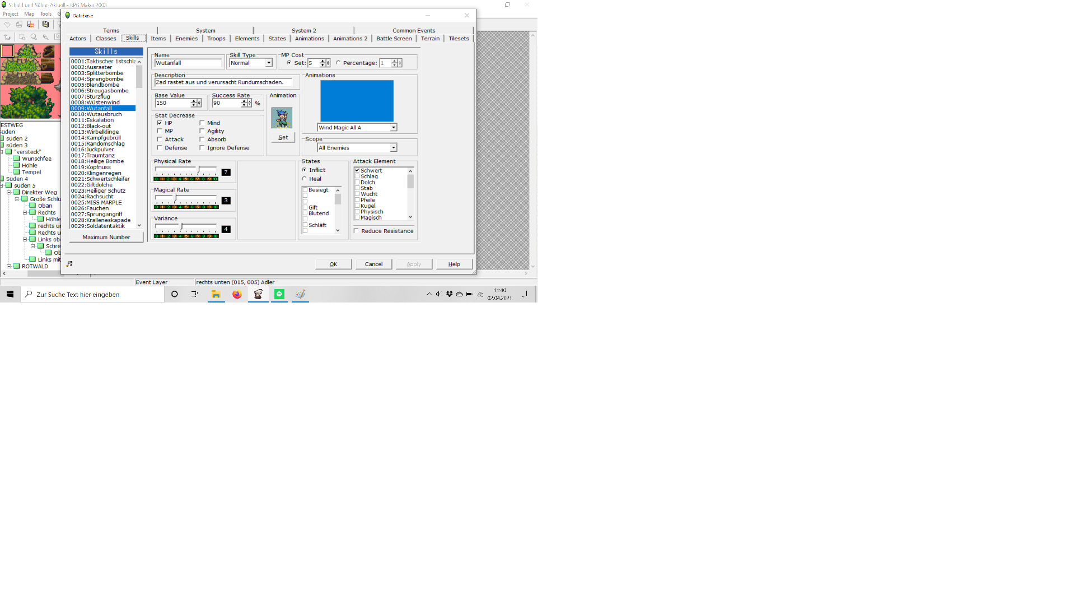Open the Wind Magic All A animation dropdown

pyautogui.click(x=394, y=128)
